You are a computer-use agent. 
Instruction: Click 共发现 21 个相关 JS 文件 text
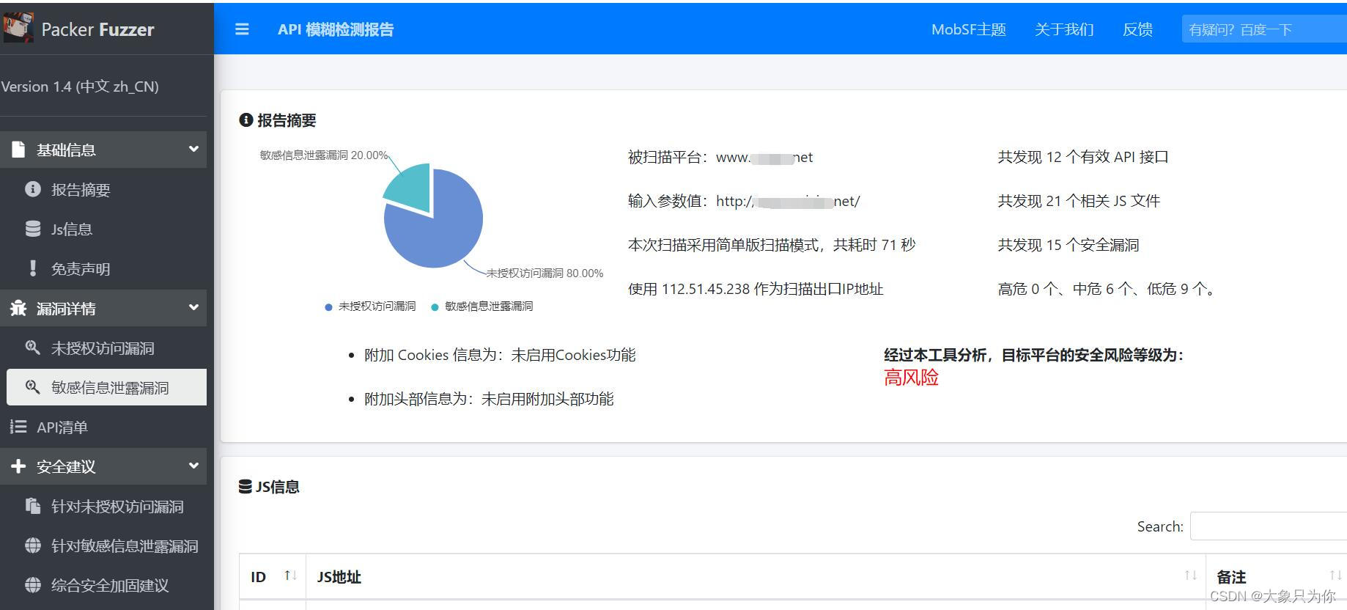pos(1079,201)
